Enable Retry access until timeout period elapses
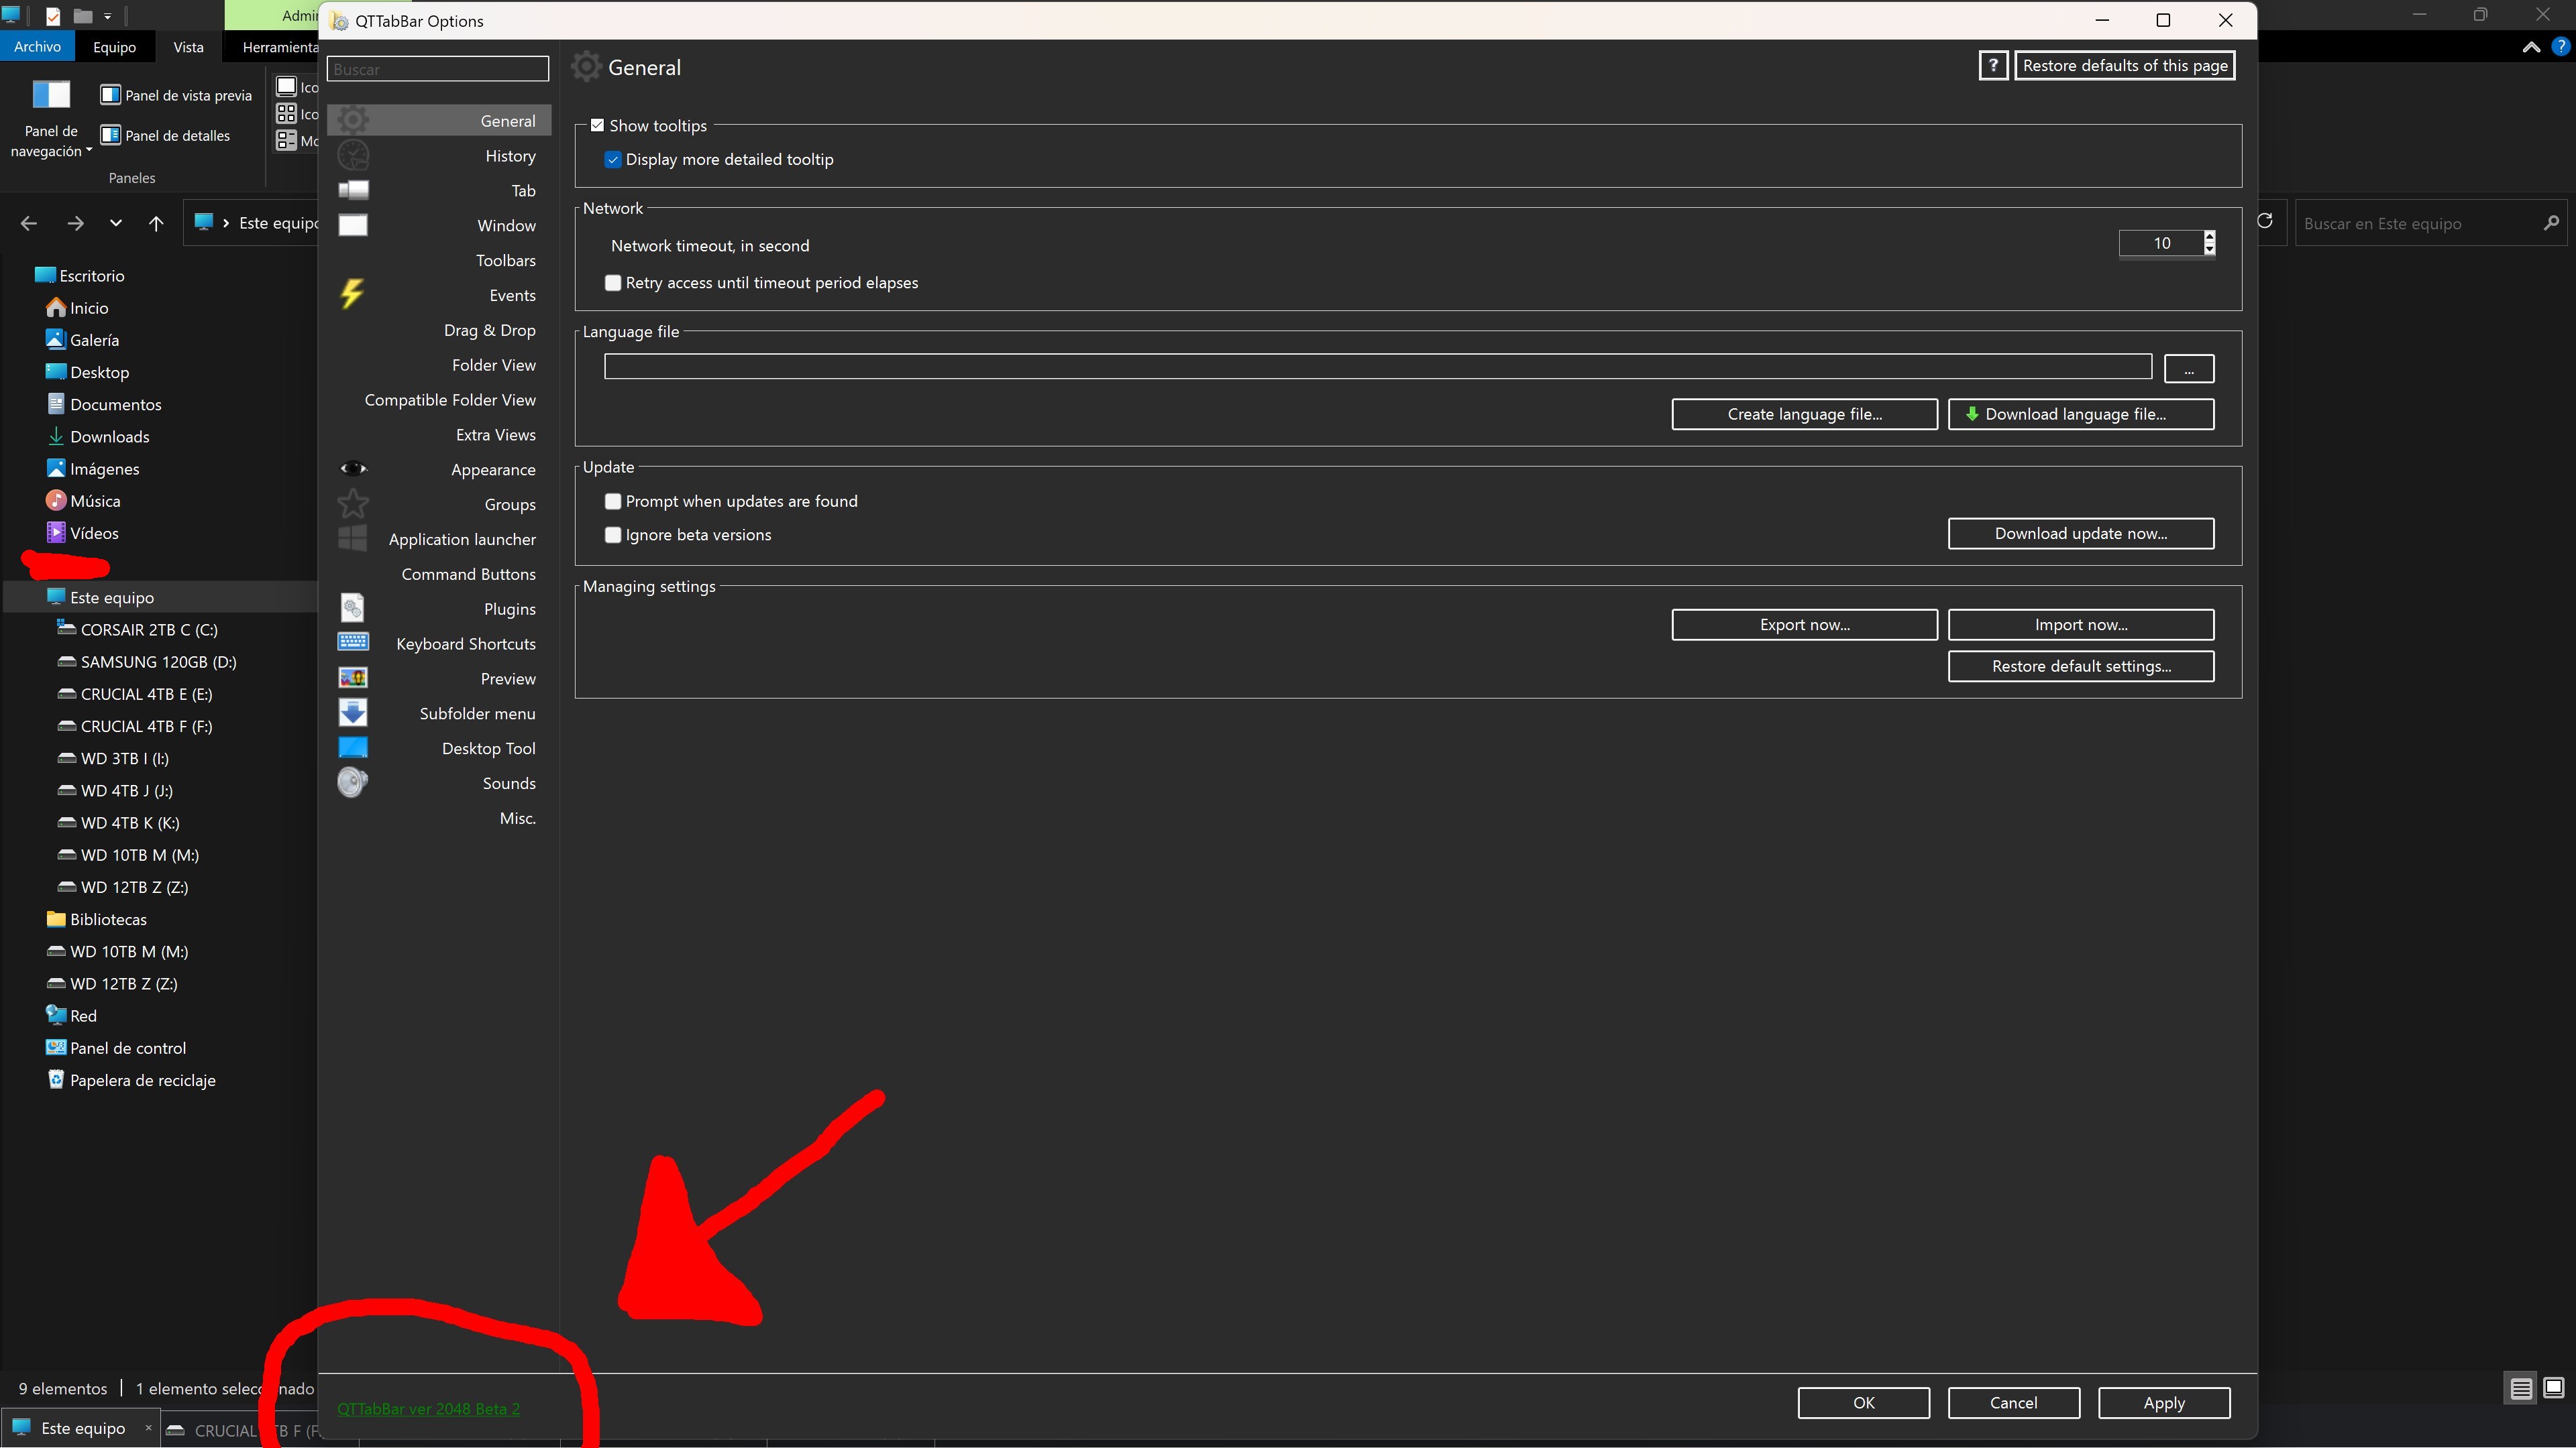This screenshot has width=2576, height=1448. tap(613, 283)
